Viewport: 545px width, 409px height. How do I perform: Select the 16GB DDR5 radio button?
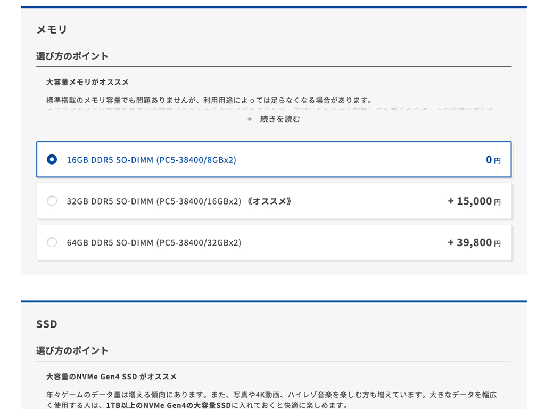tap(52, 160)
